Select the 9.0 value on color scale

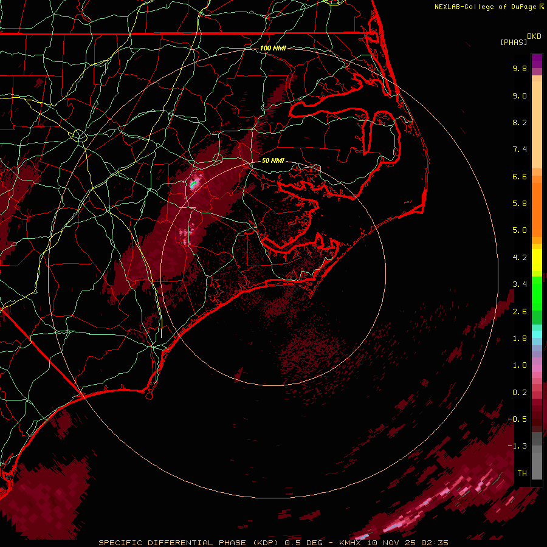520,95
